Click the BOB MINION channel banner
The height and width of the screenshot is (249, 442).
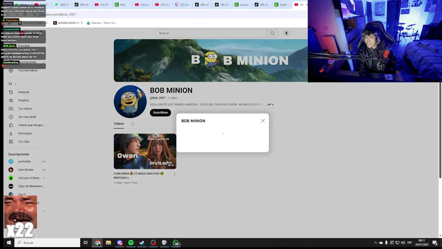(211, 61)
